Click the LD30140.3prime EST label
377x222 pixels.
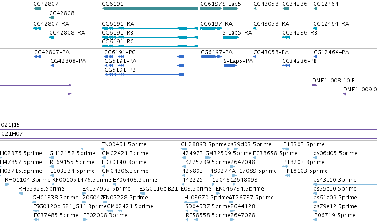[x=124, y=162]
